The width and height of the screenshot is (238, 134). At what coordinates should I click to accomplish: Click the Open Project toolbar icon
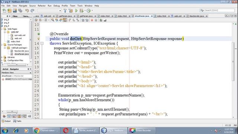click(x=15, y=11)
